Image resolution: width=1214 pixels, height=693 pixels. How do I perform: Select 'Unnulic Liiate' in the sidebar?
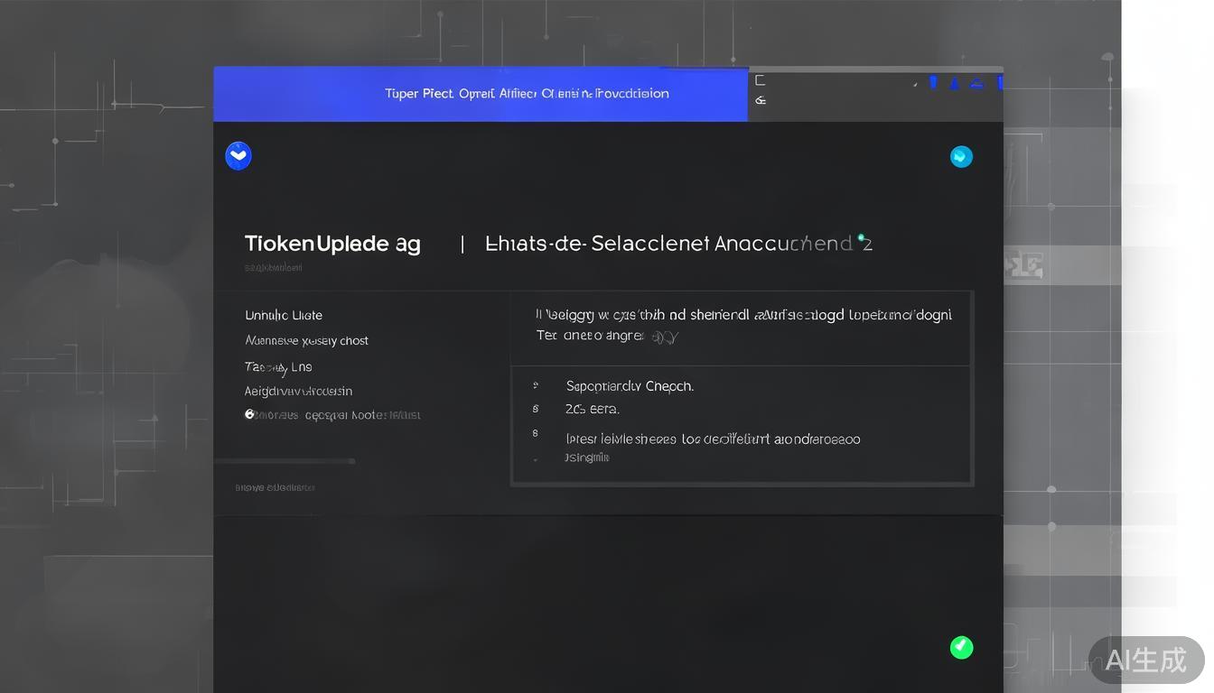(x=284, y=315)
